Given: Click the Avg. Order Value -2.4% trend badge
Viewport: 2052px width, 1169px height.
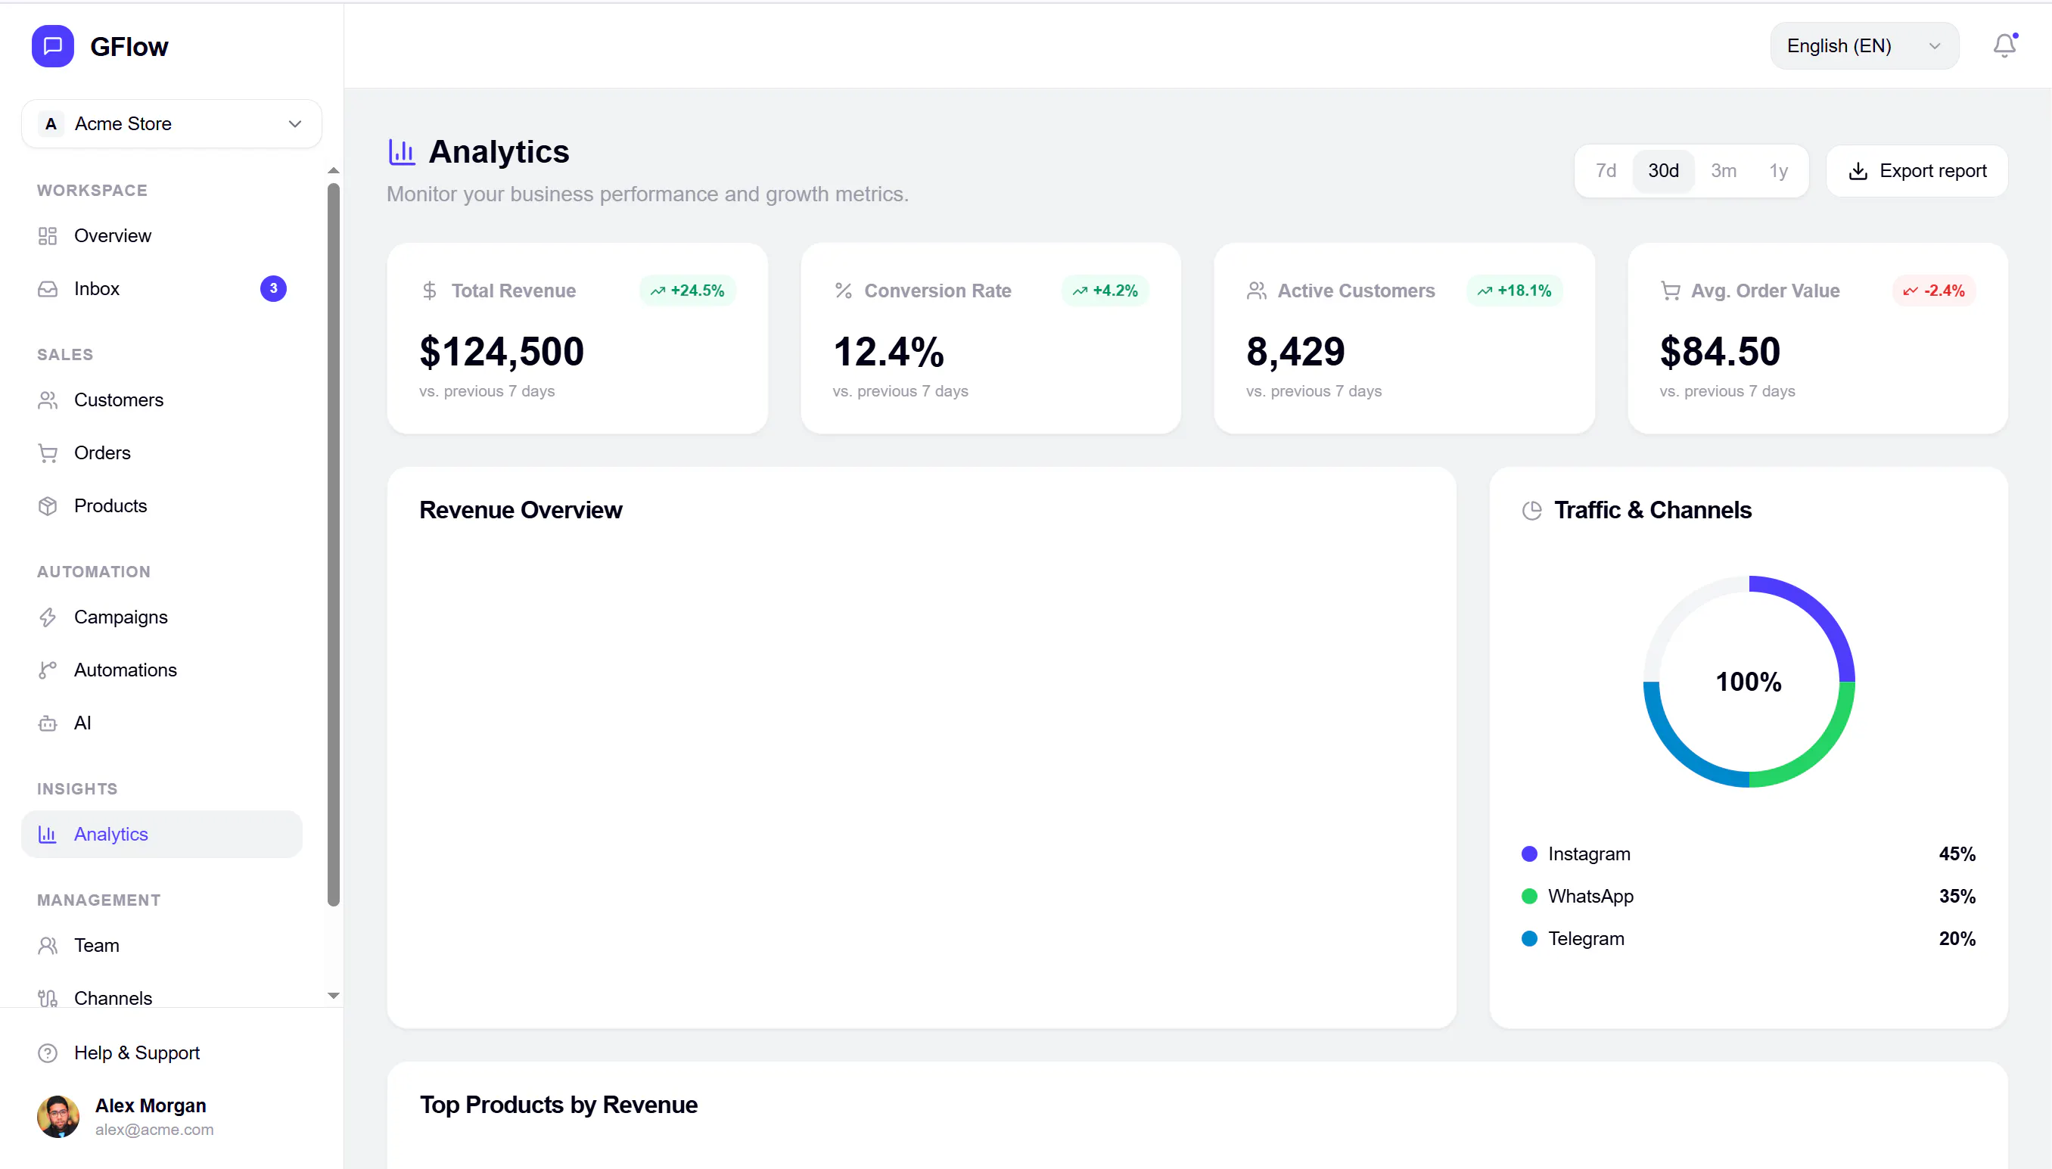Looking at the screenshot, I should coord(1934,291).
